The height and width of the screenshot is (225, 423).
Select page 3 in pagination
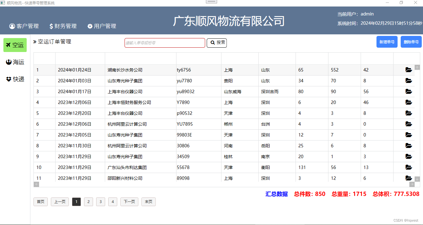pos(100,202)
